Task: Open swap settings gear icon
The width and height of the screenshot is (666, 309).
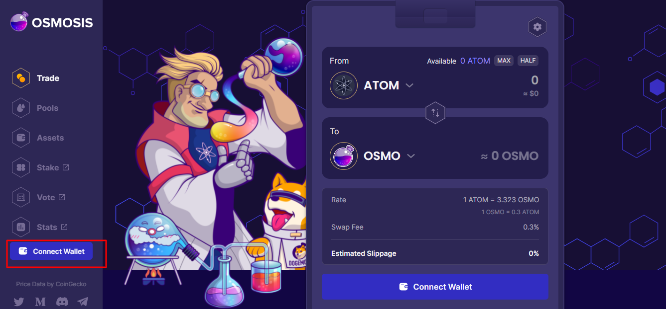Action: pyautogui.click(x=537, y=27)
